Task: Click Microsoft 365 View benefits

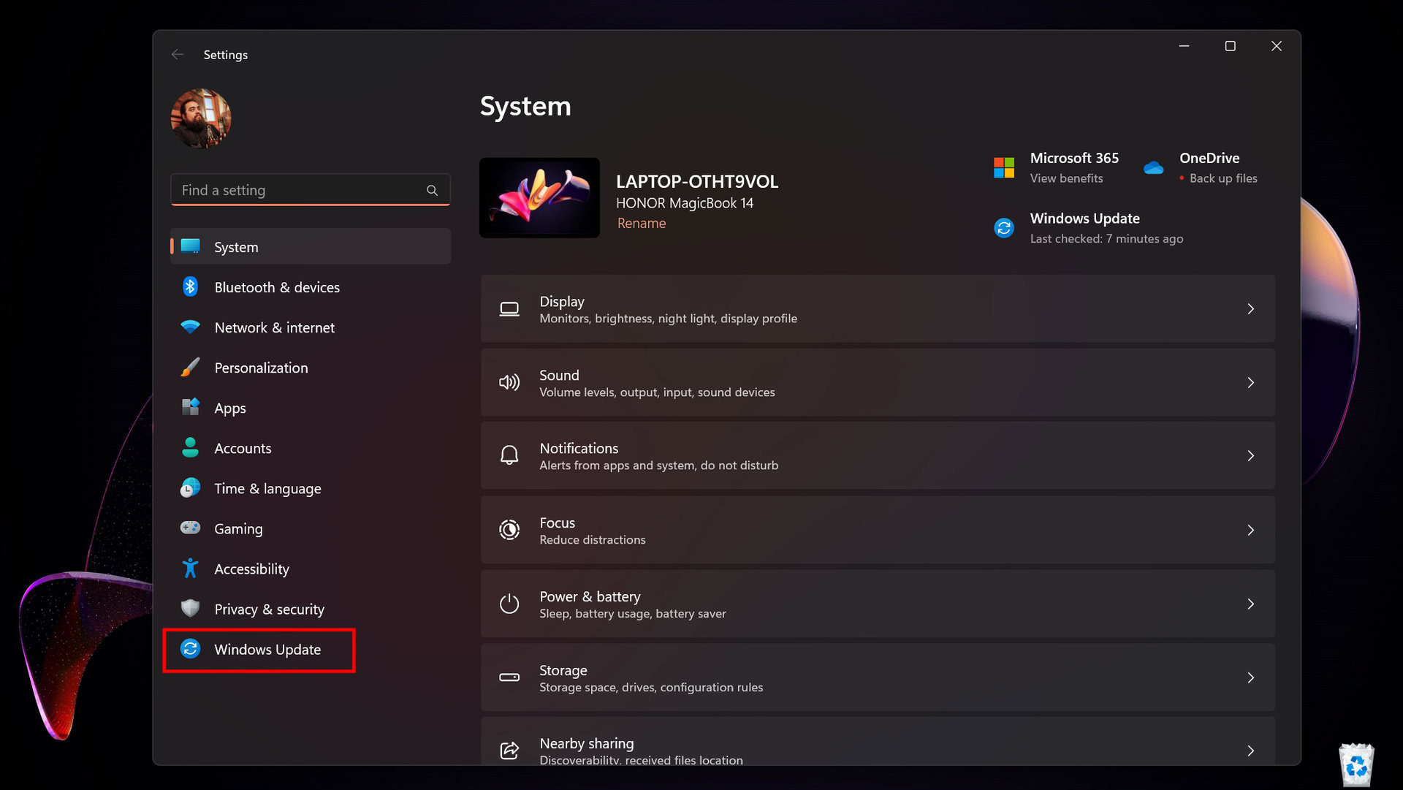Action: coord(1066,178)
